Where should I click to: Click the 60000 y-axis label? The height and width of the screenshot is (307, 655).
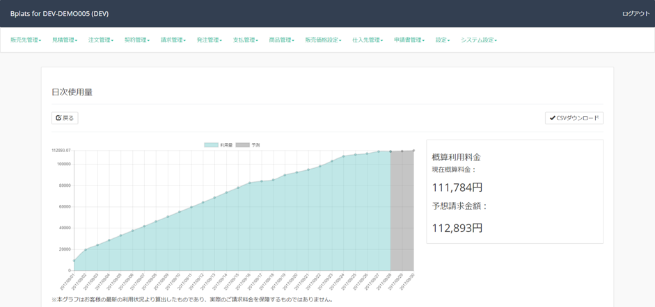point(65,206)
